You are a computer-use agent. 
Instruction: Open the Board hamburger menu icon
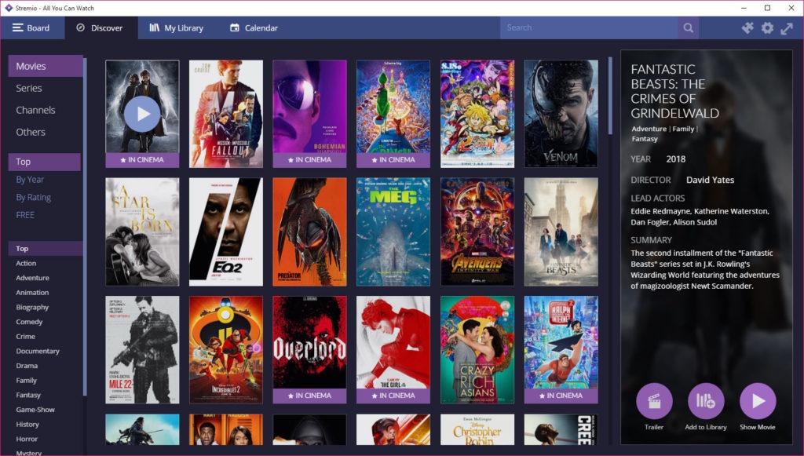pyautogui.click(x=18, y=27)
